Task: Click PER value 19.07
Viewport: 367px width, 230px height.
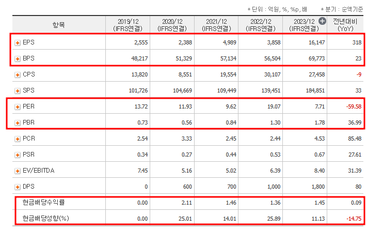Action: click(274, 106)
